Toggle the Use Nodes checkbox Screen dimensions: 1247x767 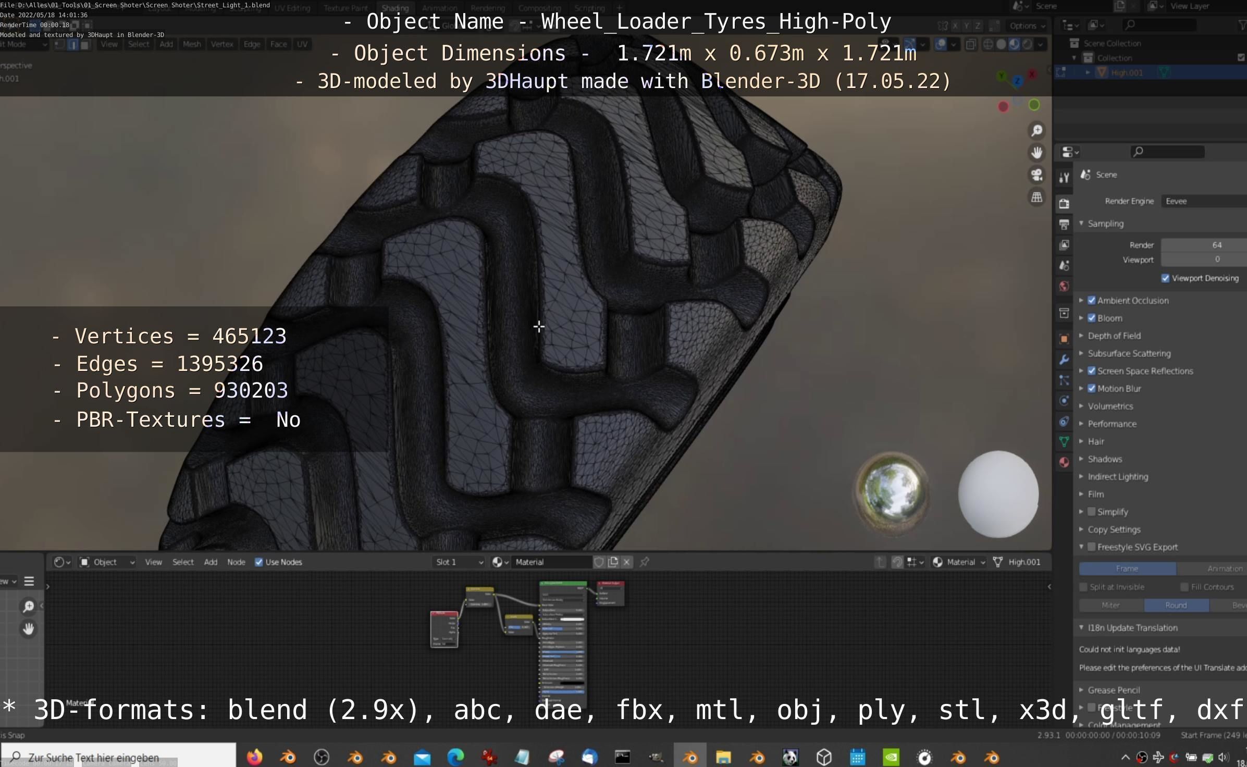point(259,562)
